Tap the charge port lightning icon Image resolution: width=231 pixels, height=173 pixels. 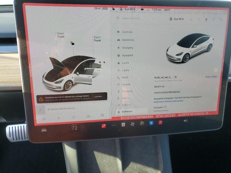(104, 62)
